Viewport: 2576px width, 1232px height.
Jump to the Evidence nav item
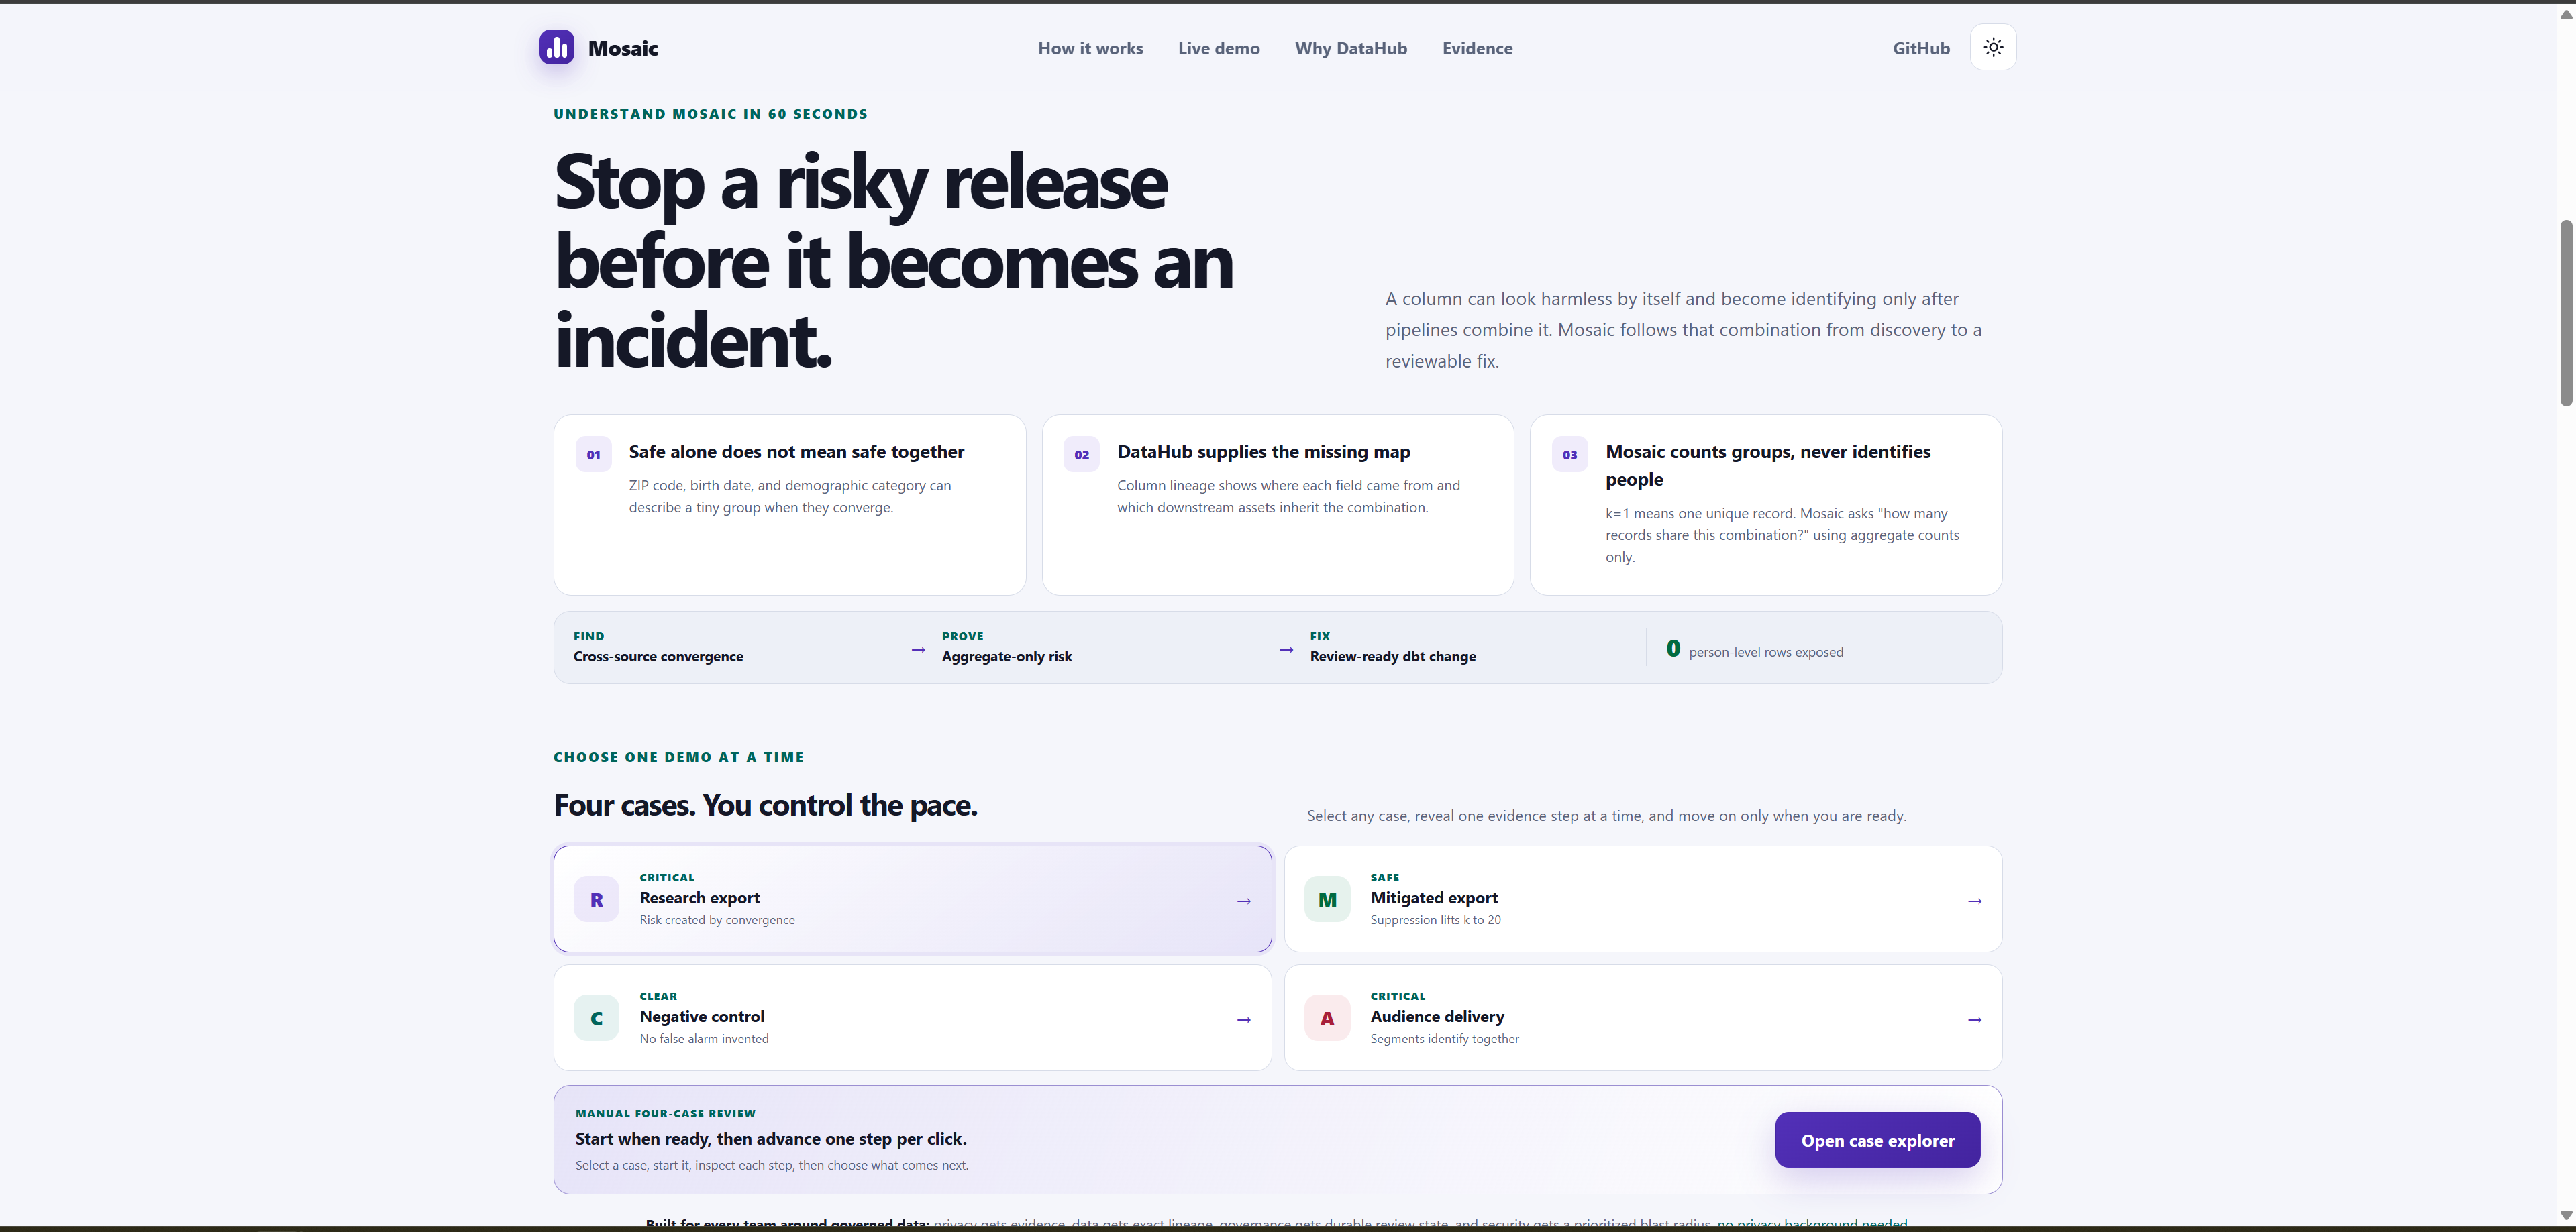coord(1477,48)
